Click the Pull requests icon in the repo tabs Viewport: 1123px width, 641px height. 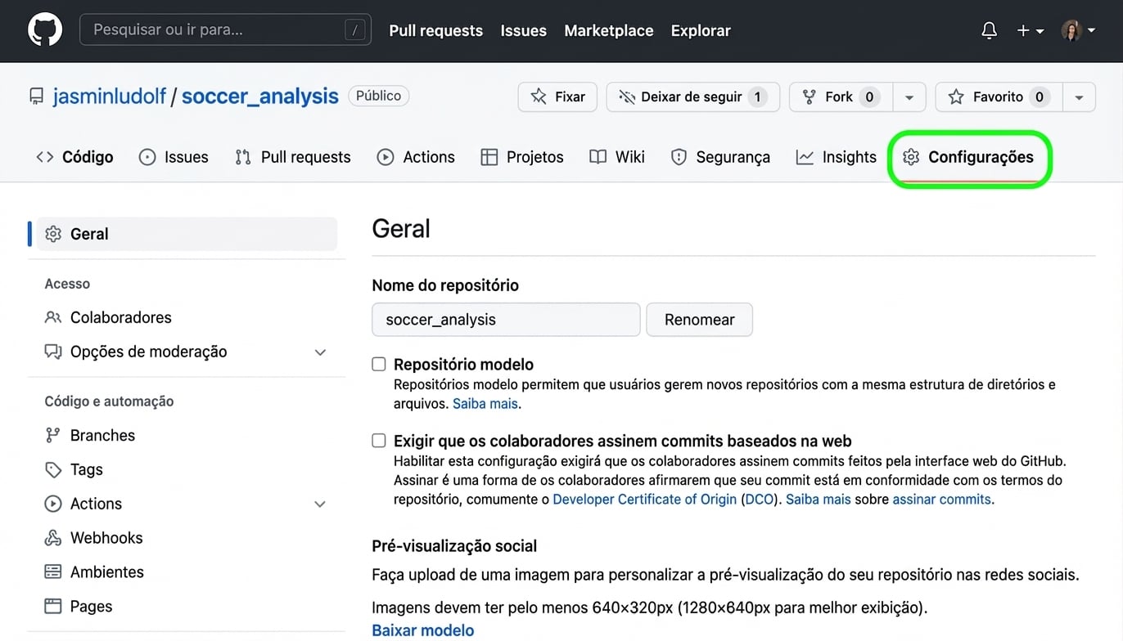point(243,157)
